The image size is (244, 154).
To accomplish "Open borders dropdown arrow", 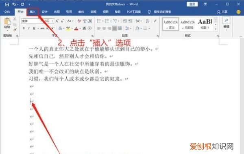I will tap(149, 28).
